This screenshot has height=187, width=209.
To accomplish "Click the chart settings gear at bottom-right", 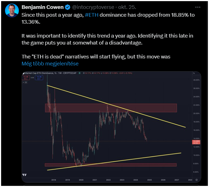I will (x=197, y=180).
